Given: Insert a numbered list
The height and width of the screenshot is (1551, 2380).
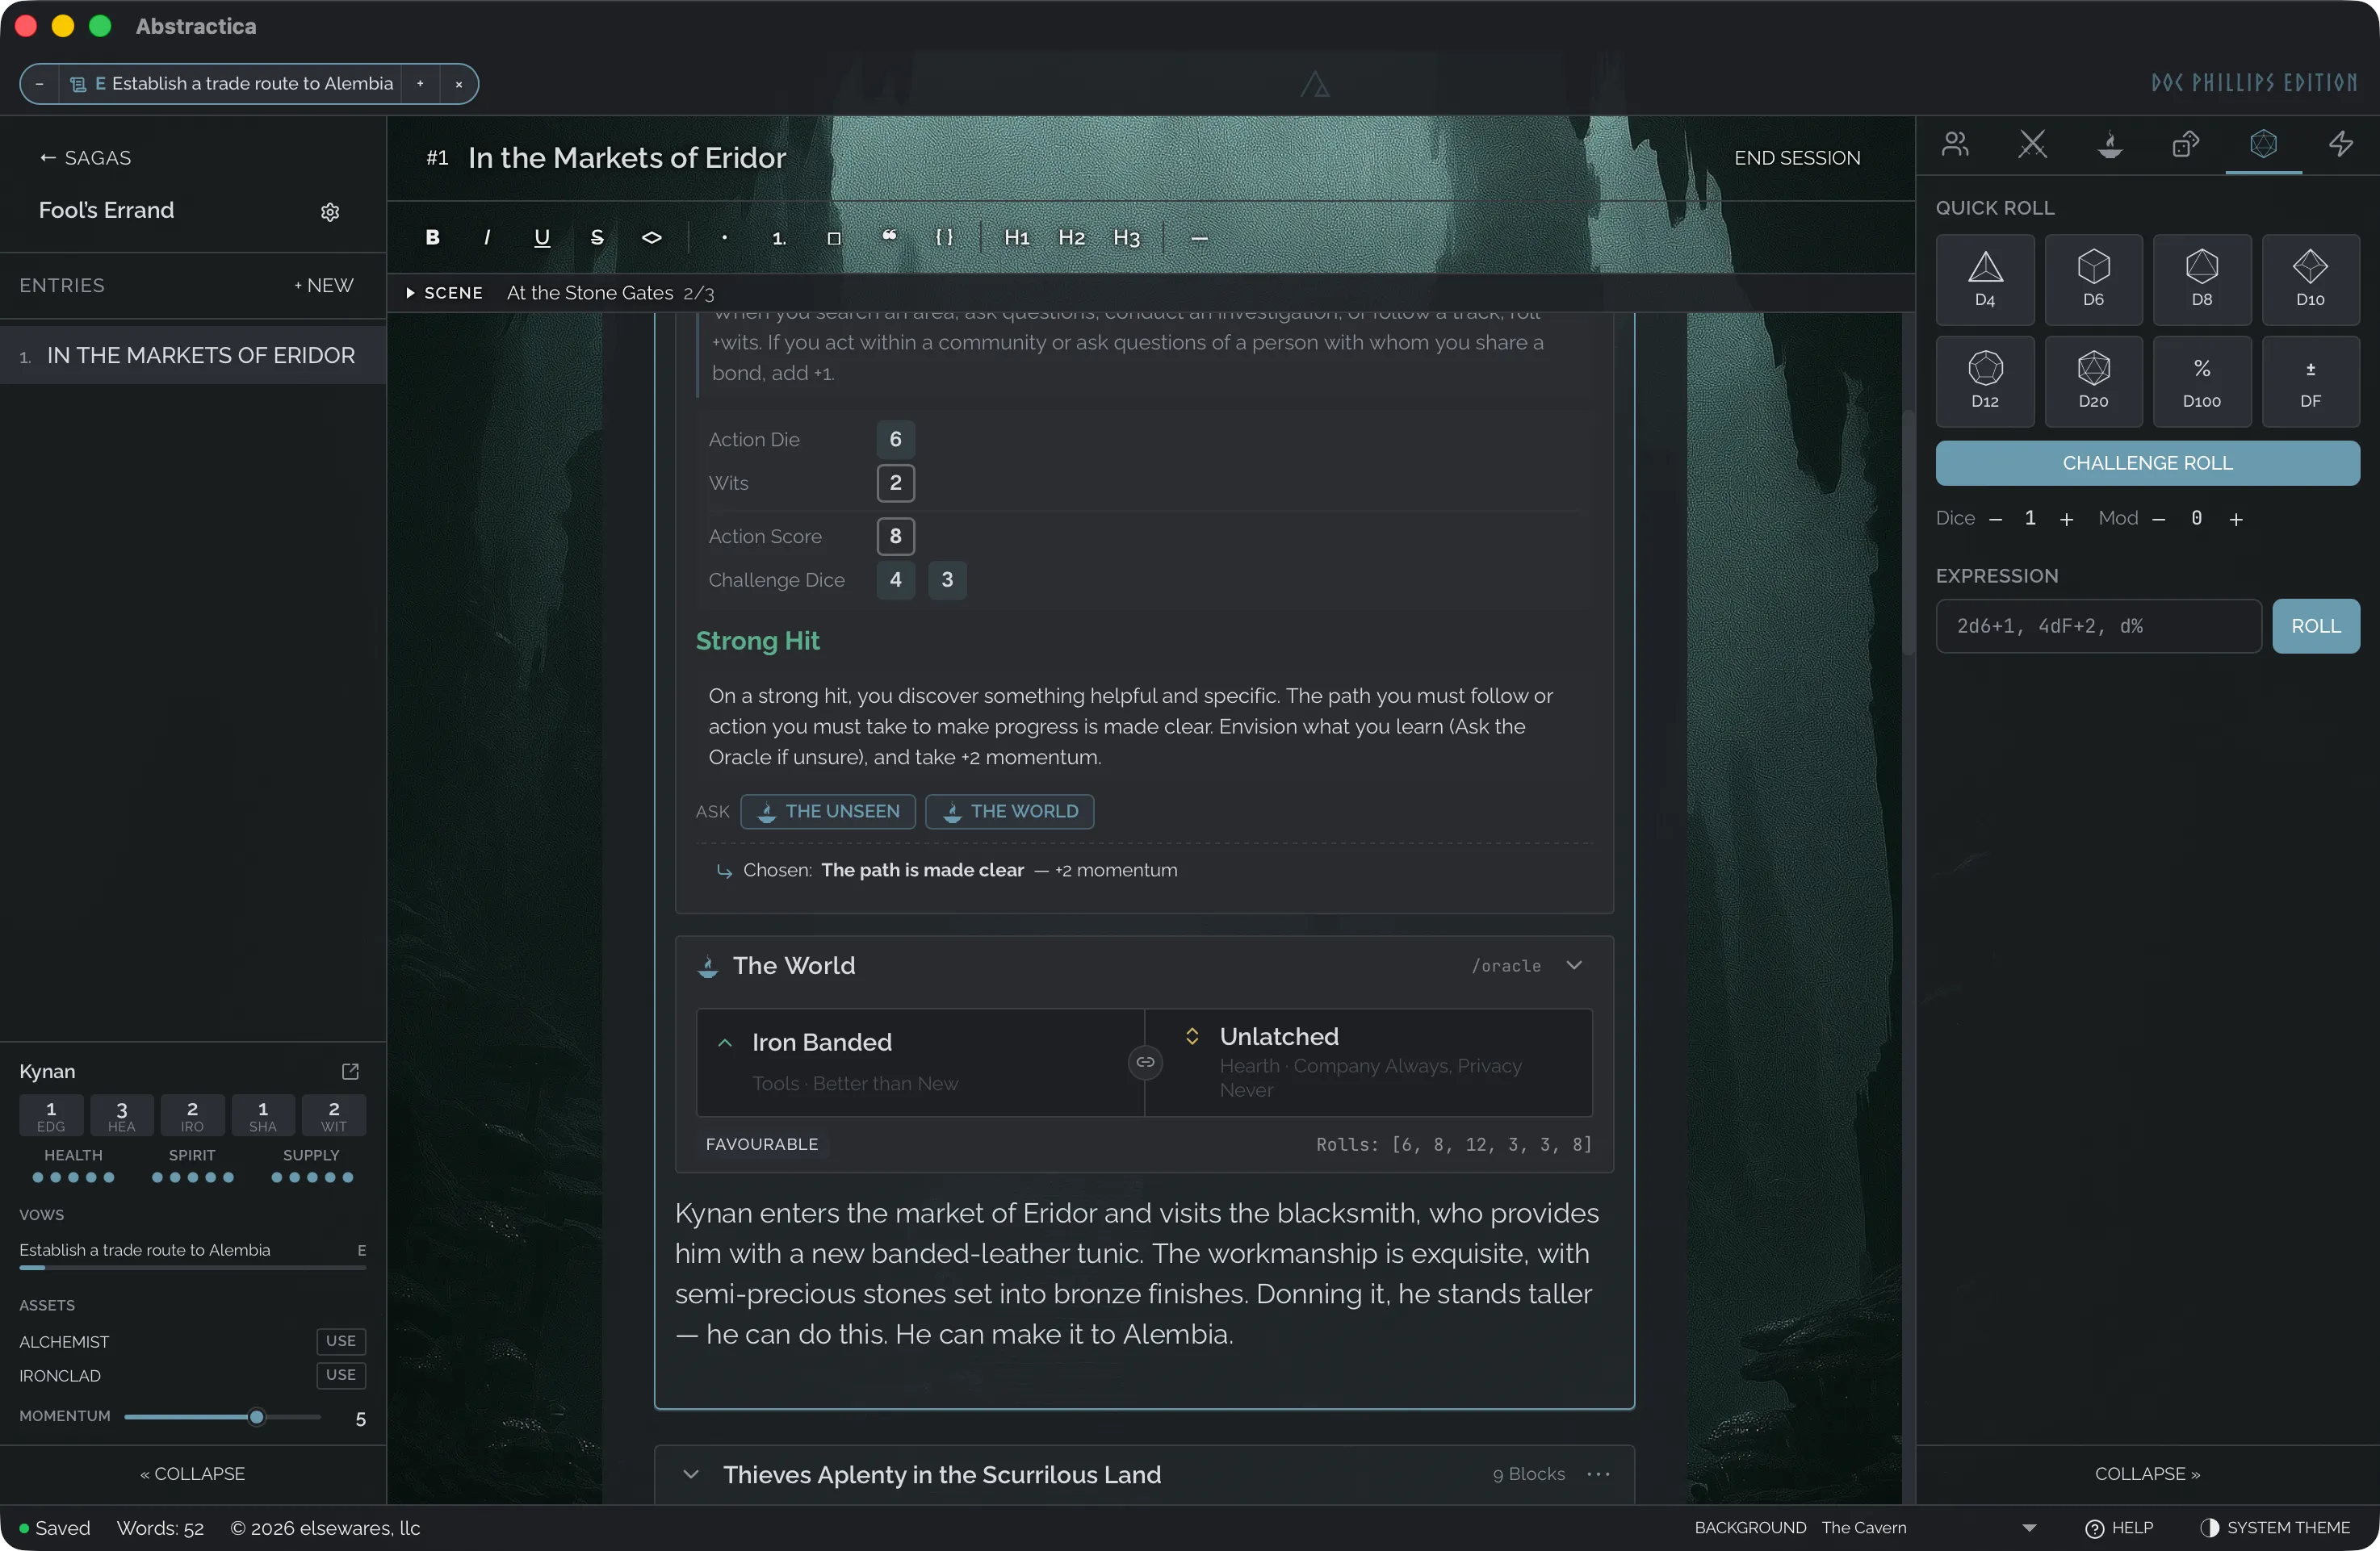Looking at the screenshot, I should coord(779,237).
